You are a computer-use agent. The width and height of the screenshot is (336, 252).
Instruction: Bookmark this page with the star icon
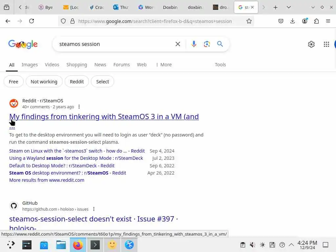[x=249, y=21]
